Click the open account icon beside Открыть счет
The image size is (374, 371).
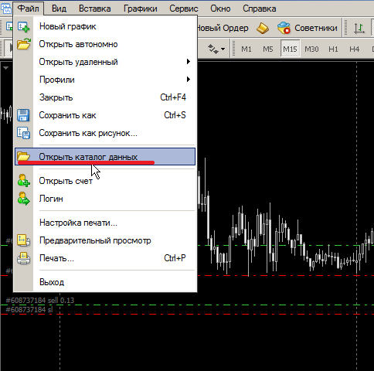click(24, 180)
